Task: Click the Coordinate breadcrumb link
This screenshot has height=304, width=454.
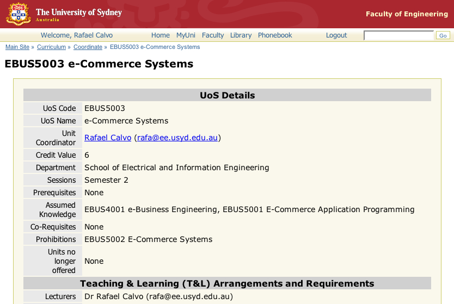Action: [x=88, y=47]
